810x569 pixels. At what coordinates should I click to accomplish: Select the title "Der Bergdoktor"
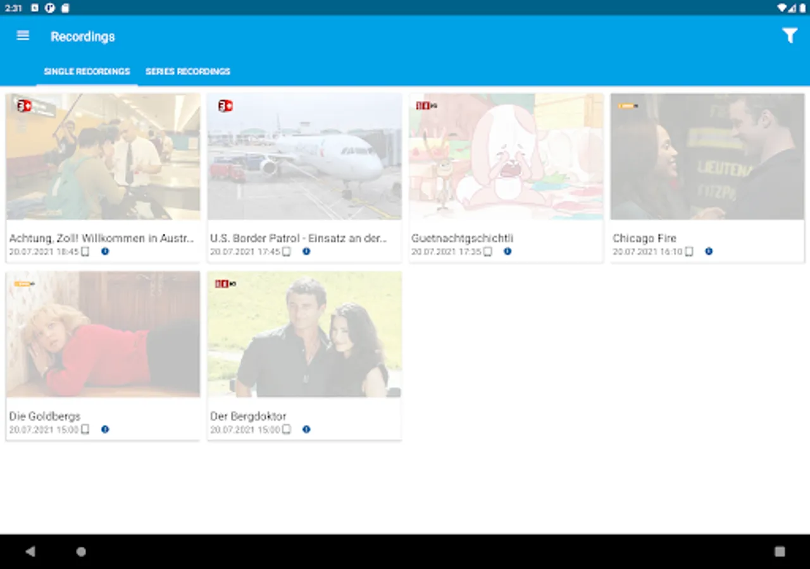pyautogui.click(x=249, y=417)
